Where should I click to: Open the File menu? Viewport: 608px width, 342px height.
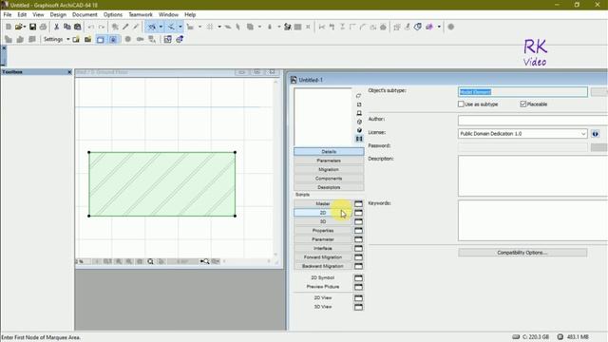(8, 14)
